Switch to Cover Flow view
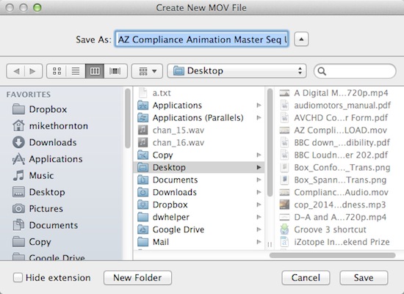This screenshot has height=294, width=404. (x=115, y=71)
